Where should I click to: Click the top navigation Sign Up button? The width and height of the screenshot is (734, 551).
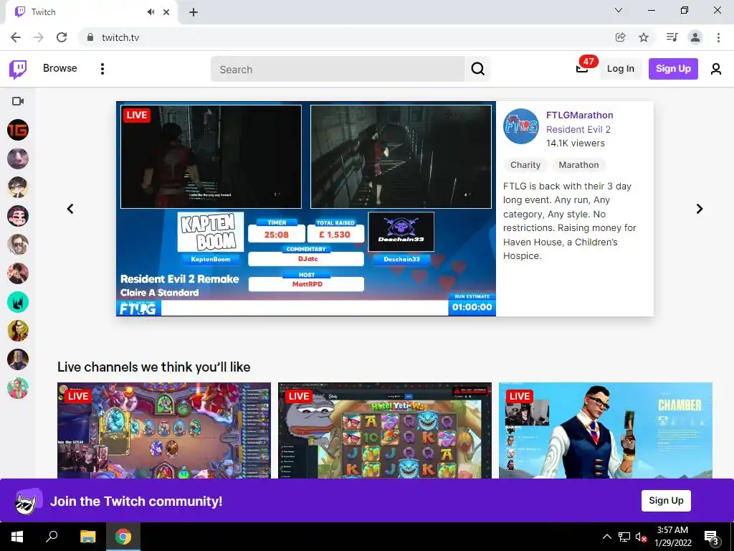672,69
